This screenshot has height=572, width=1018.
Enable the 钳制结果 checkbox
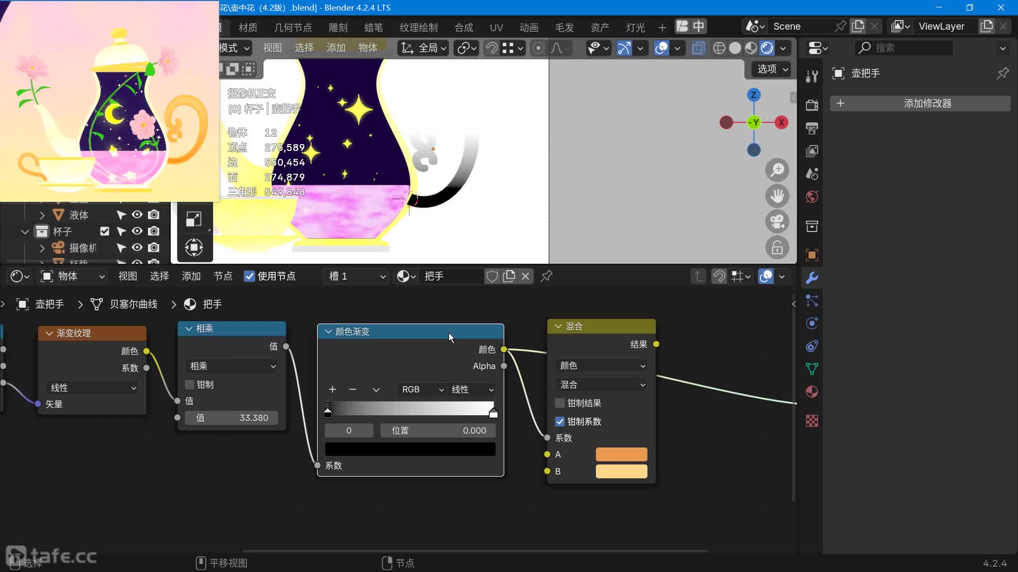(559, 403)
